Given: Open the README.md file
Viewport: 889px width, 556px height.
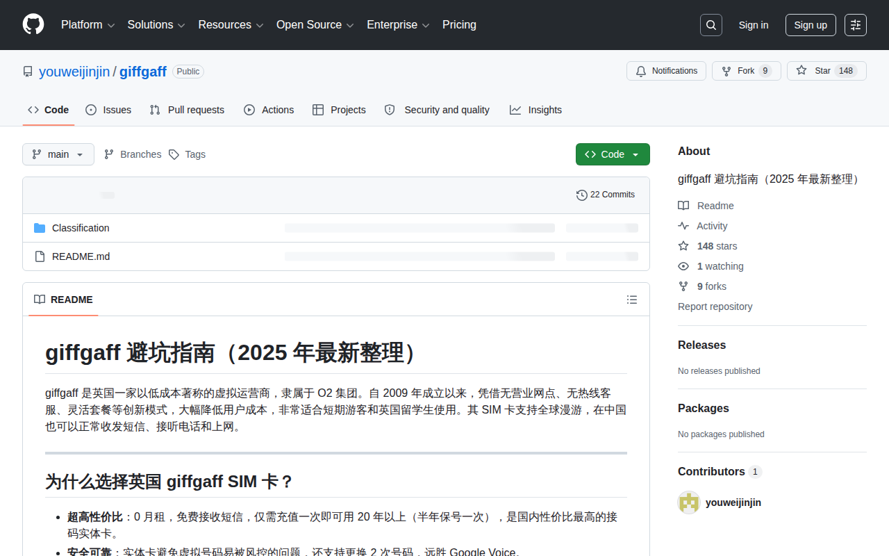Looking at the screenshot, I should [x=81, y=256].
